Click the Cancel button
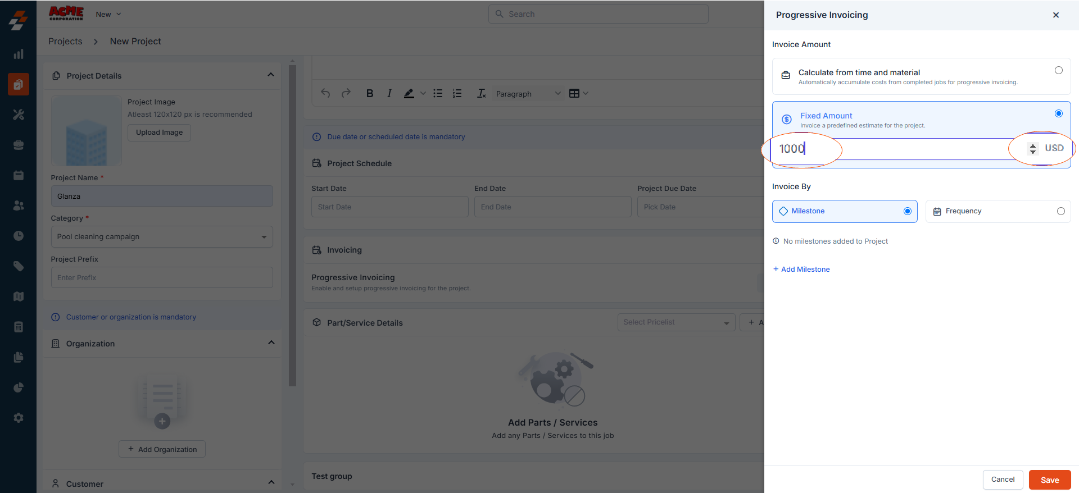 (1003, 480)
